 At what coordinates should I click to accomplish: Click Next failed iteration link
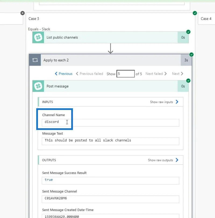pyautogui.click(x=156, y=74)
